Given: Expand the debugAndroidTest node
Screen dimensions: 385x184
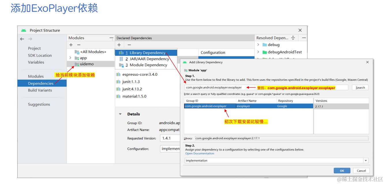Looking at the screenshot, I should (258, 52).
